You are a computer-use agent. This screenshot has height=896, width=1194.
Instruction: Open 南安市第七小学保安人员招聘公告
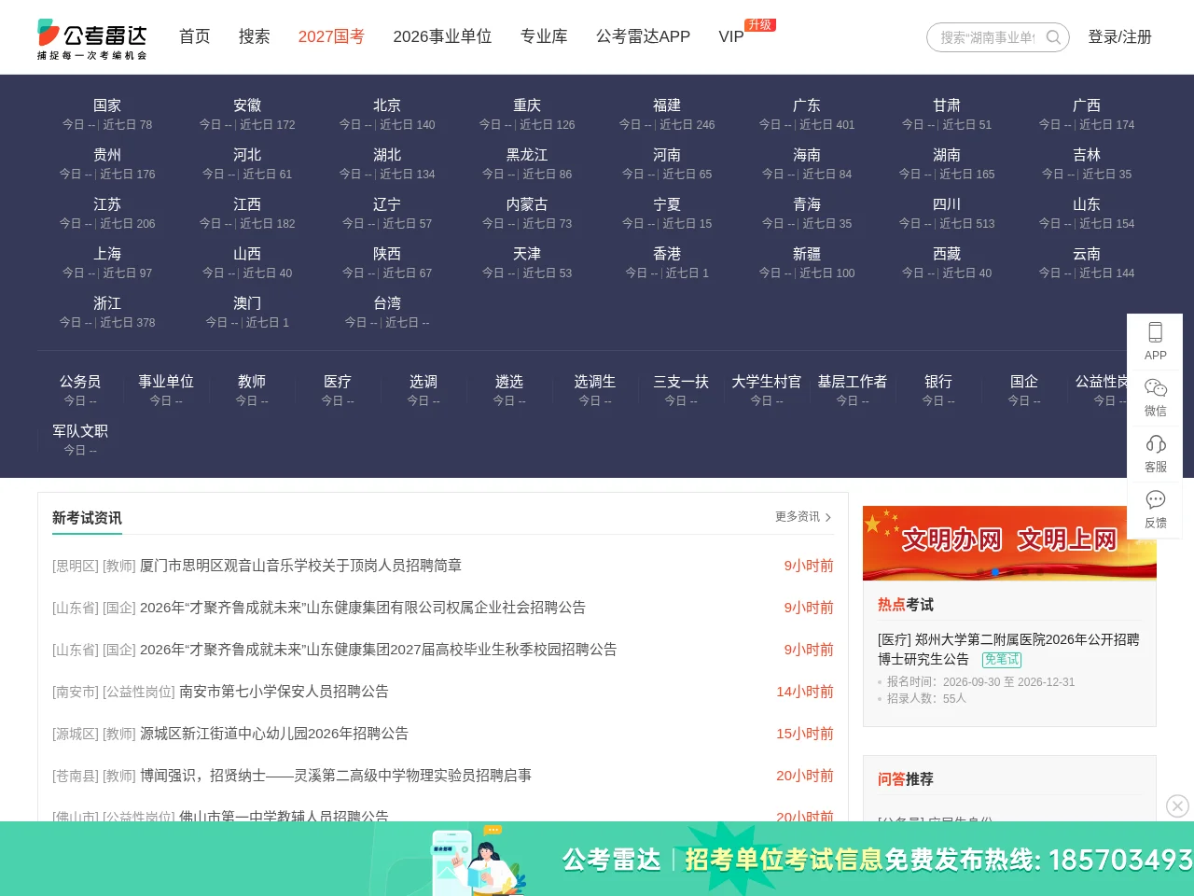tap(284, 692)
